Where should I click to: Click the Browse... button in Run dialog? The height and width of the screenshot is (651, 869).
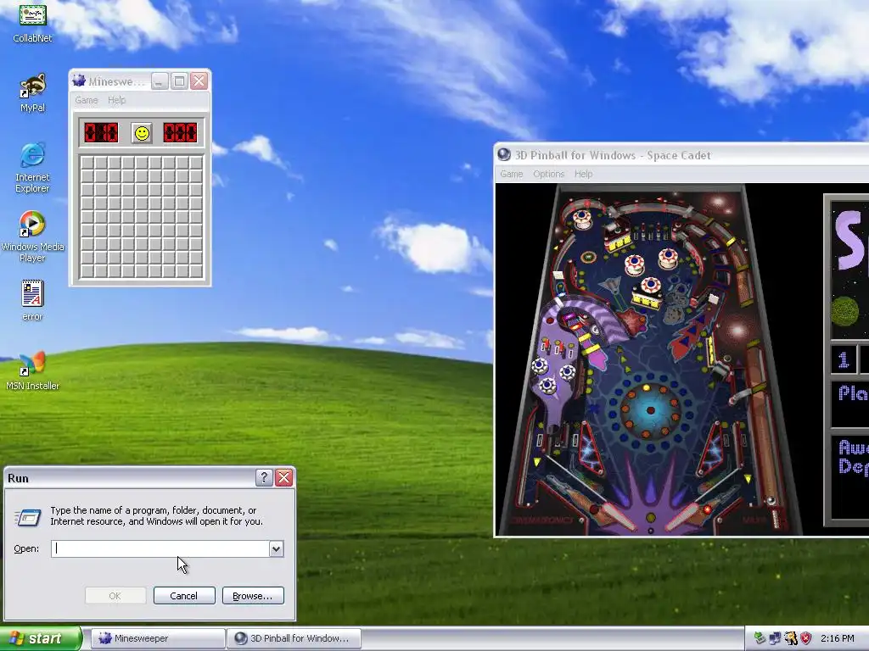tap(253, 596)
